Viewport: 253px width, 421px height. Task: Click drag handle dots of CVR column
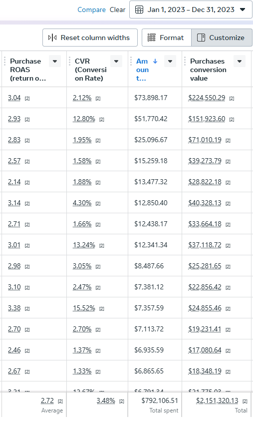(x=69, y=61)
